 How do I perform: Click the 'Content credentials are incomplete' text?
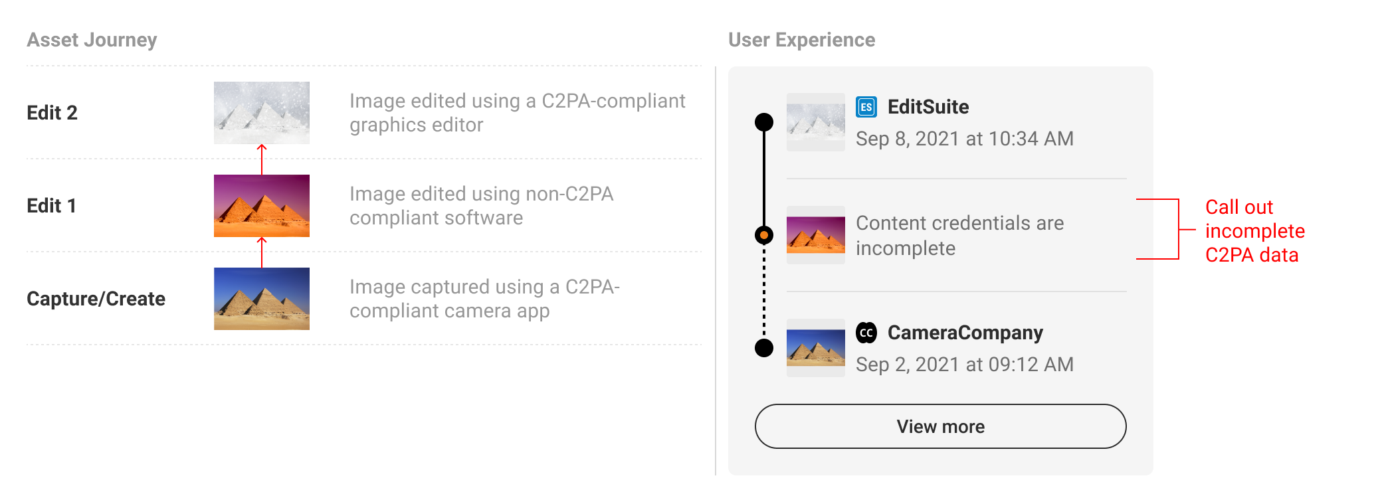click(x=959, y=236)
